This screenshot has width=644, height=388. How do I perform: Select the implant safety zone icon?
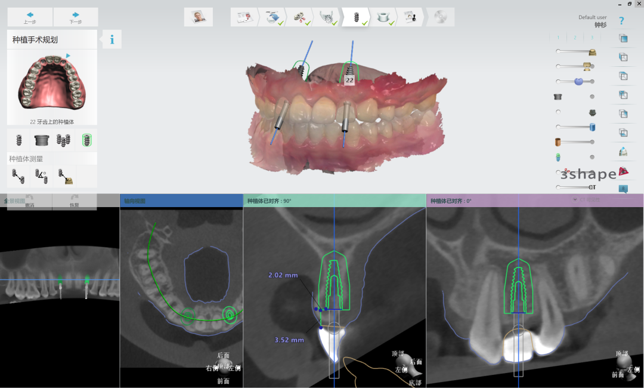[x=86, y=140]
